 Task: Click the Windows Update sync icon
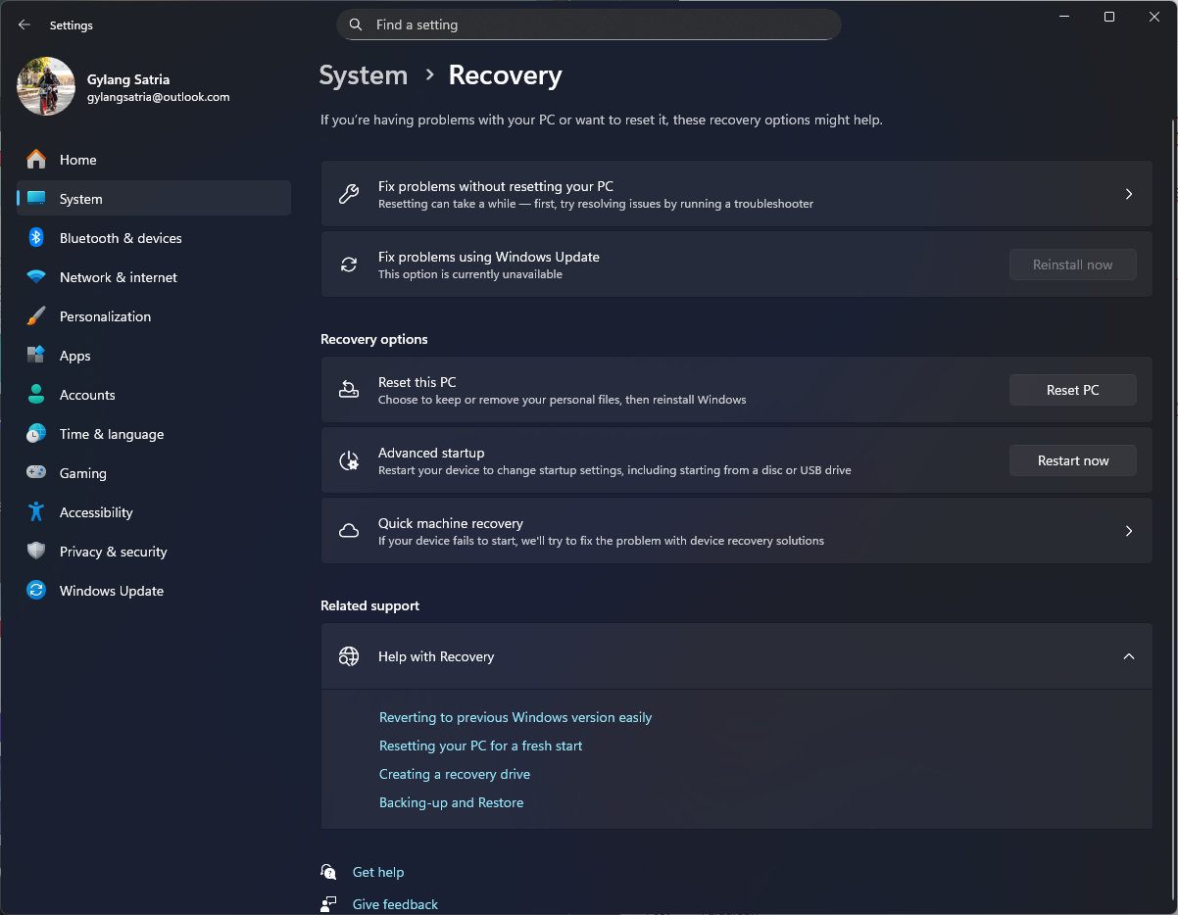(36, 591)
